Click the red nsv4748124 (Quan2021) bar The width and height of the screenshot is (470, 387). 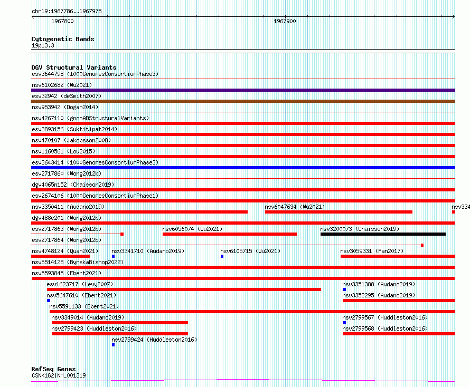point(61,256)
